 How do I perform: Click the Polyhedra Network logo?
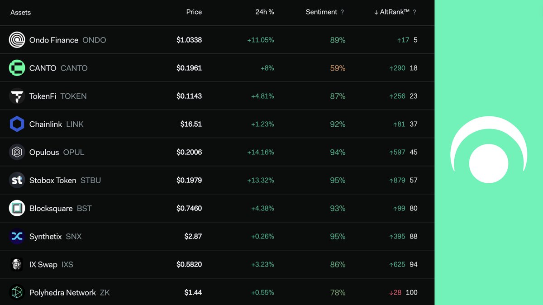17,292
